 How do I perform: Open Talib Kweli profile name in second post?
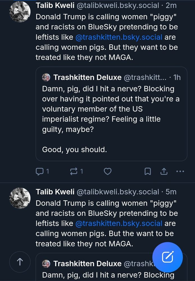(55, 192)
